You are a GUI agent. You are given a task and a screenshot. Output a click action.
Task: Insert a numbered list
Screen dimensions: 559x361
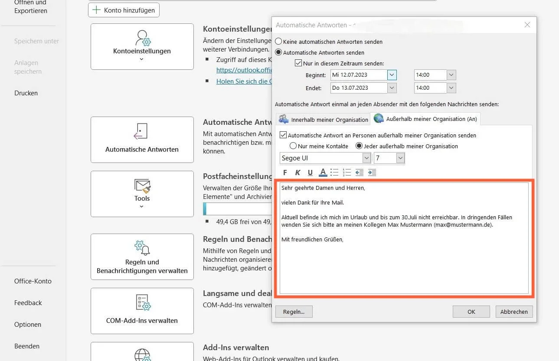click(347, 173)
